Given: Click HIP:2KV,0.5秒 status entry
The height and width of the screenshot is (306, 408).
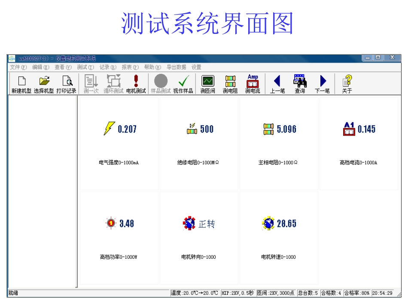Looking at the screenshot, I should [x=237, y=293].
